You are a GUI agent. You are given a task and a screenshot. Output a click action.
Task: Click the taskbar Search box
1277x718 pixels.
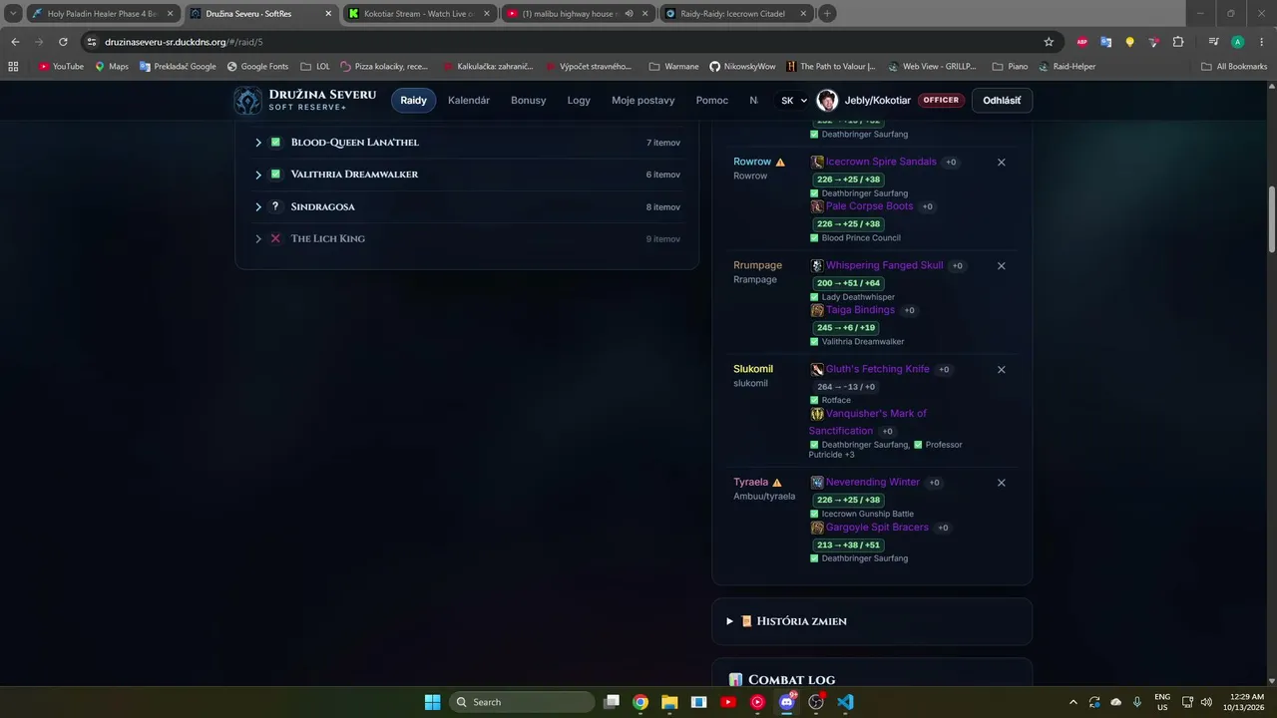pos(522,702)
